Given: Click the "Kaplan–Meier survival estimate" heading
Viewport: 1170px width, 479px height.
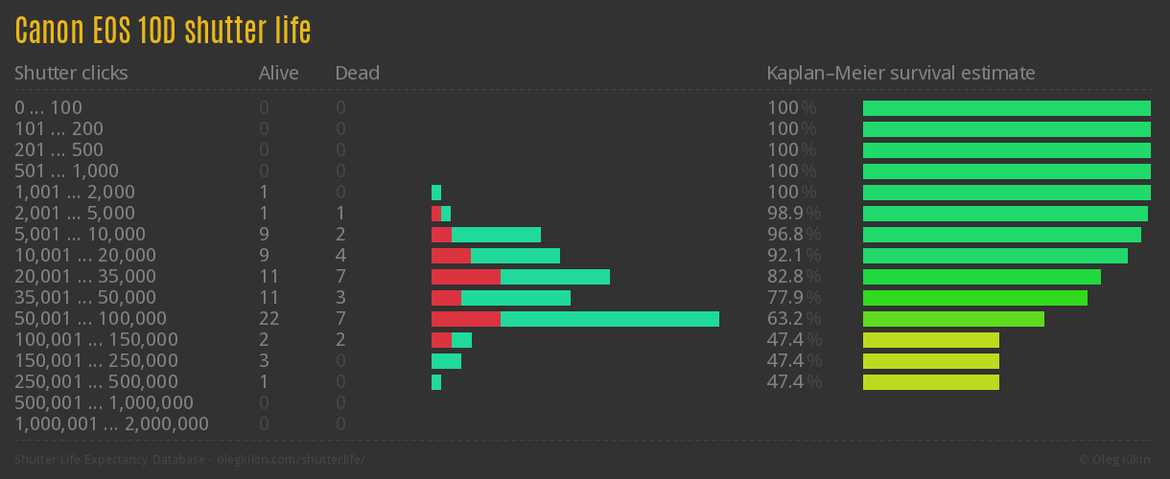Looking at the screenshot, I should click(x=901, y=73).
